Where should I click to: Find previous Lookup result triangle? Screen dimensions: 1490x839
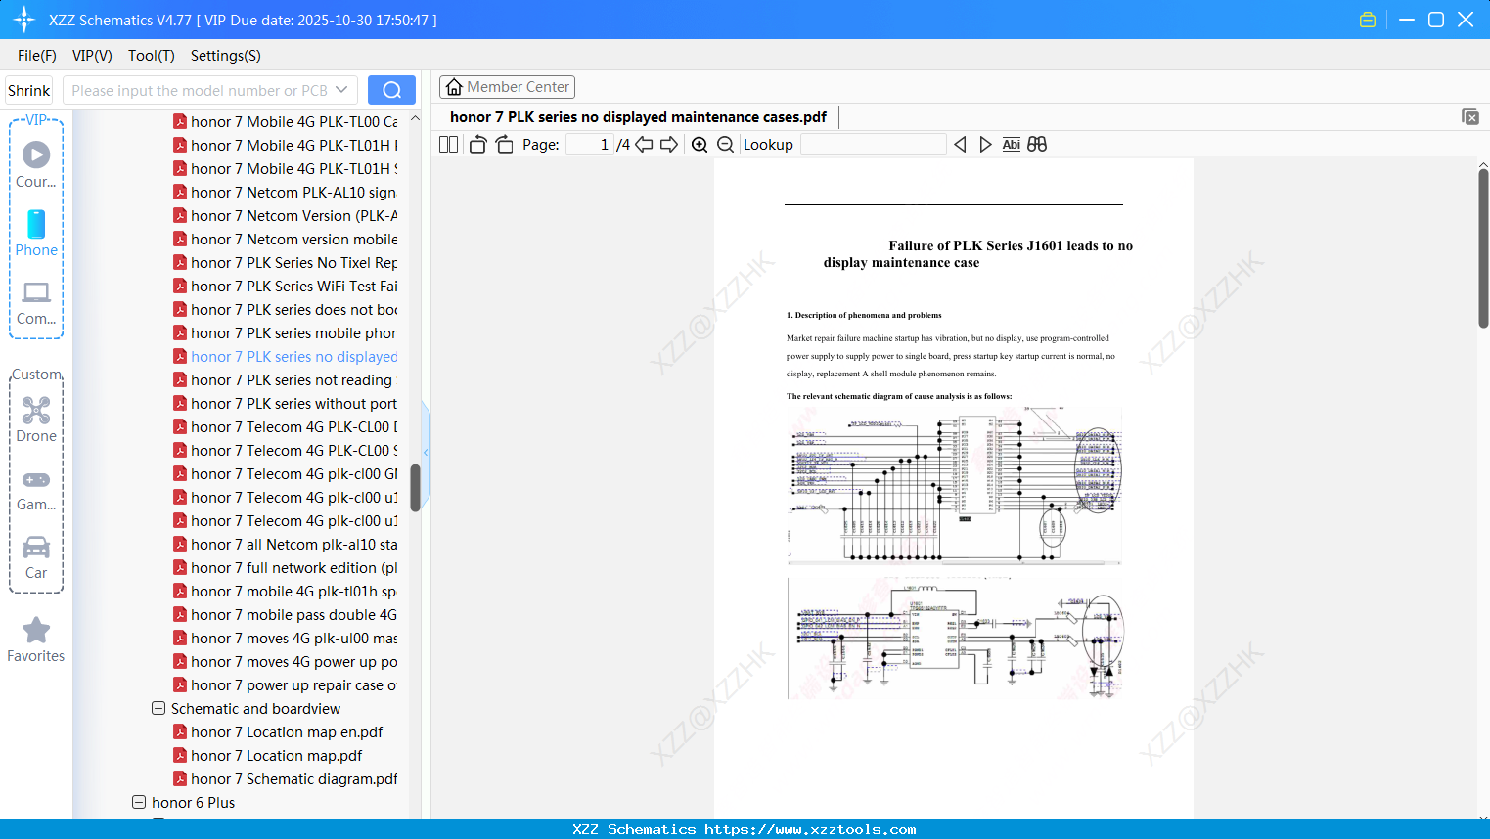[x=960, y=145]
